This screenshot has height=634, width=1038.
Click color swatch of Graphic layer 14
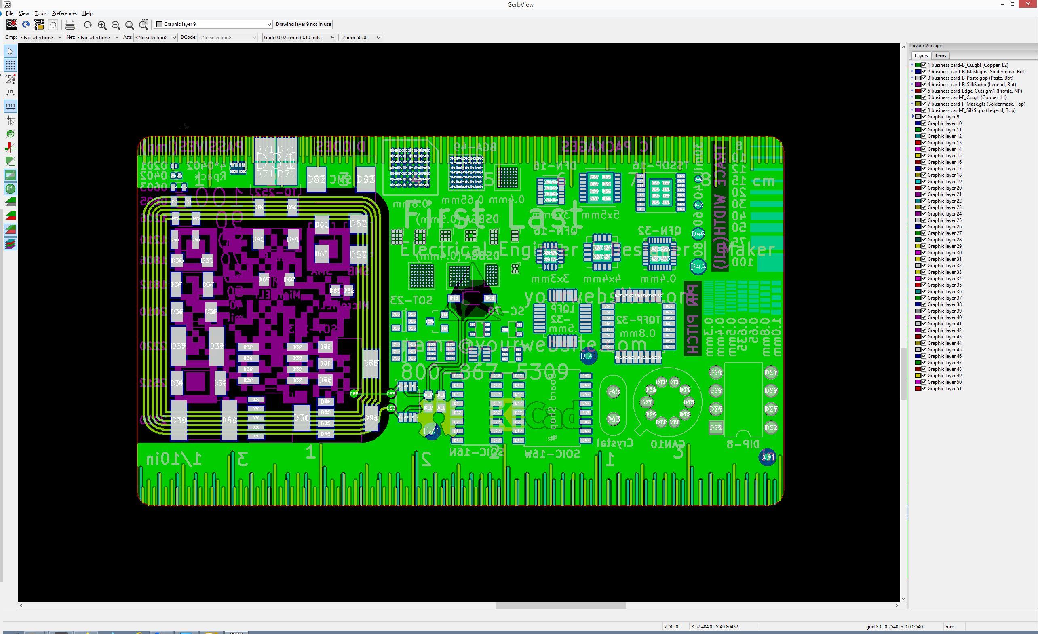coord(918,149)
